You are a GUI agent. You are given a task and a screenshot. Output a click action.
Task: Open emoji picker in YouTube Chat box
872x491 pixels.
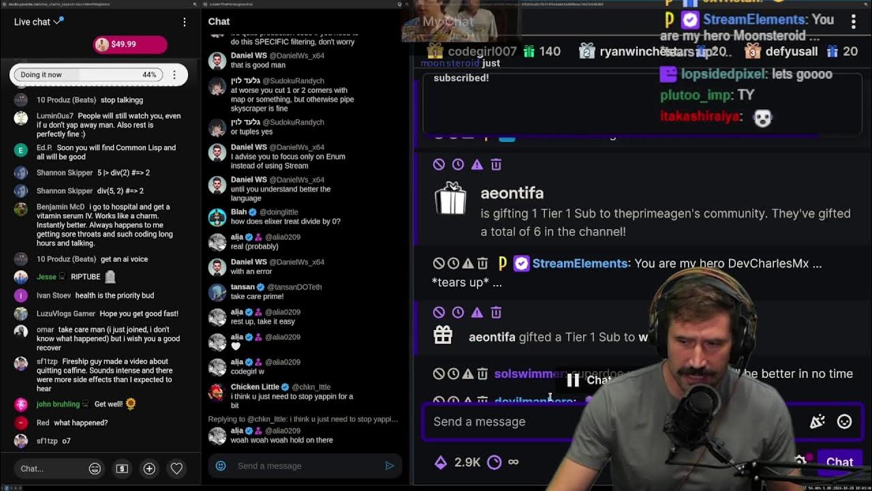[x=95, y=468]
